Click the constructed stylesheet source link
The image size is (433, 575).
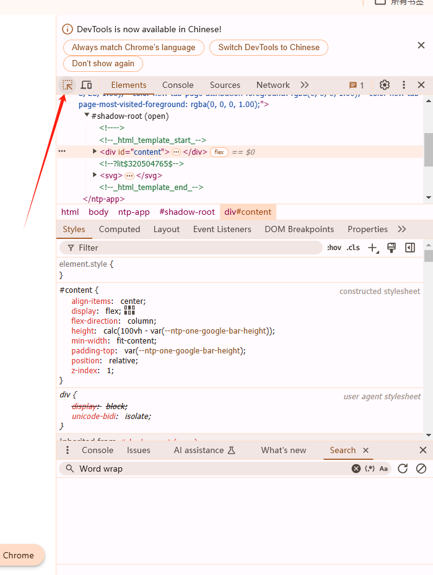[x=380, y=291]
